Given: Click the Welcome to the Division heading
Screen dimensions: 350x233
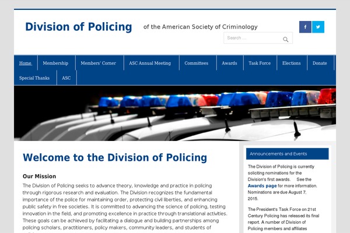Looking at the screenshot, I should (115, 157).
